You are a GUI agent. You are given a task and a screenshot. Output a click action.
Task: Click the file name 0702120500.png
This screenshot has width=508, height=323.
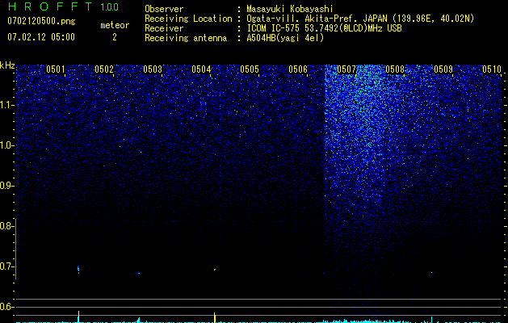[41, 21]
